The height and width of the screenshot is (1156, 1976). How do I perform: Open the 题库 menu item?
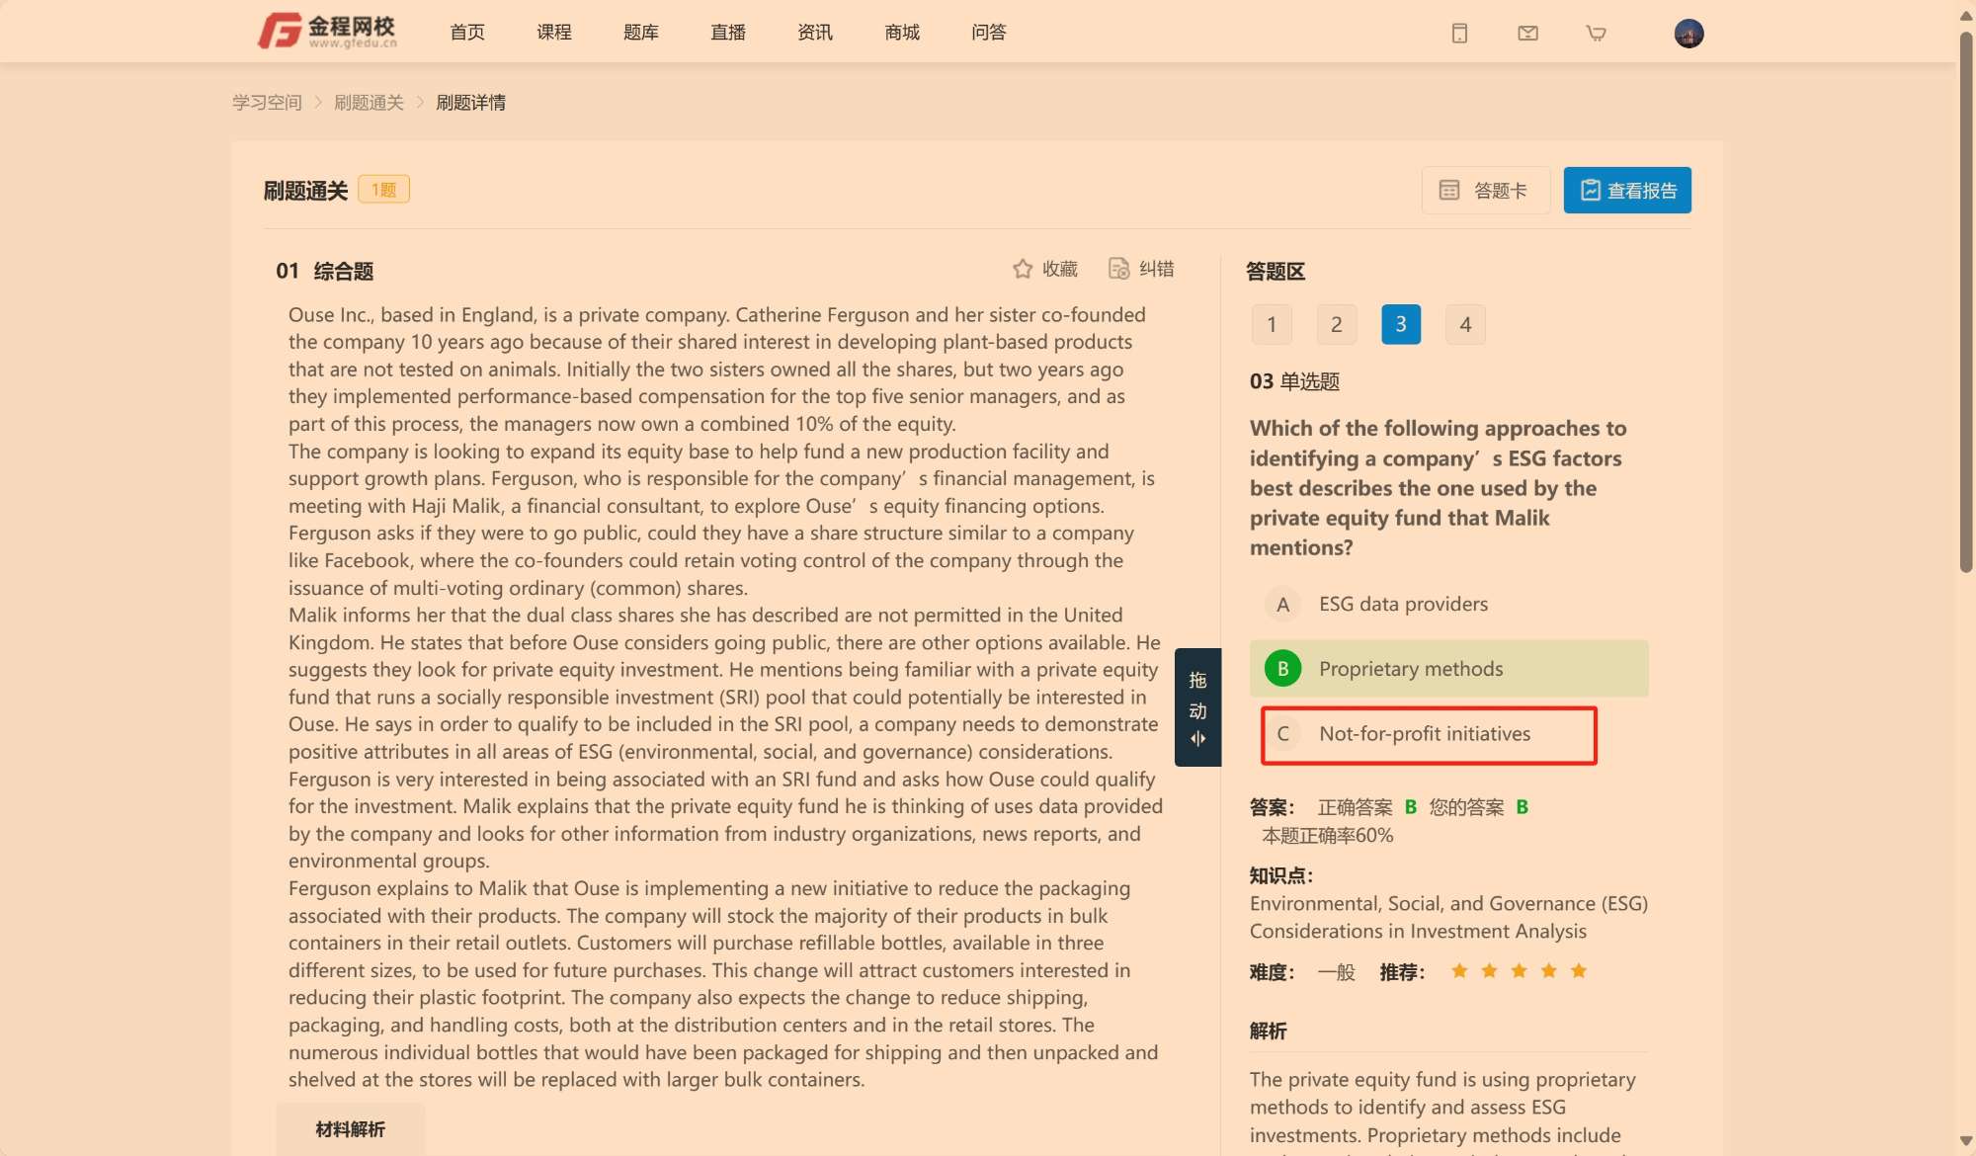point(641,33)
